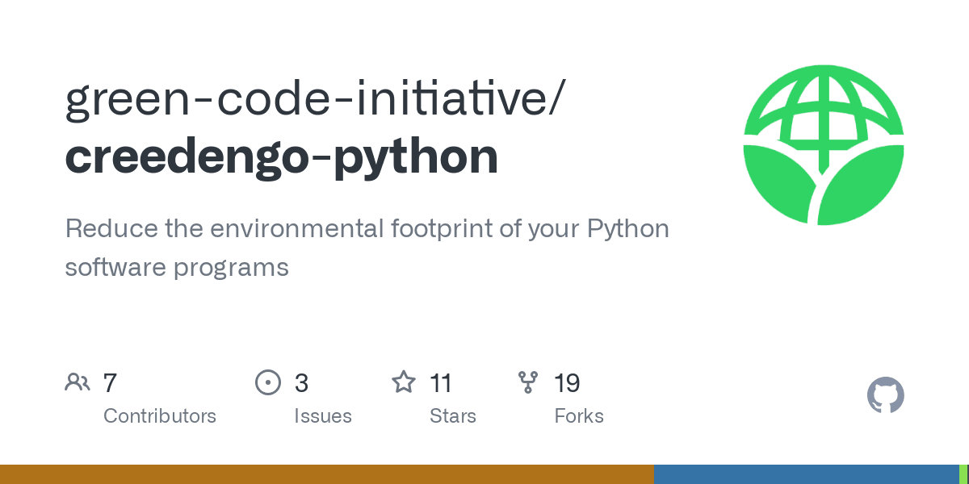The width and height of the screenshot is (969, 484).
Task: Click the stars count 11
Action: [x=440, y=382]
